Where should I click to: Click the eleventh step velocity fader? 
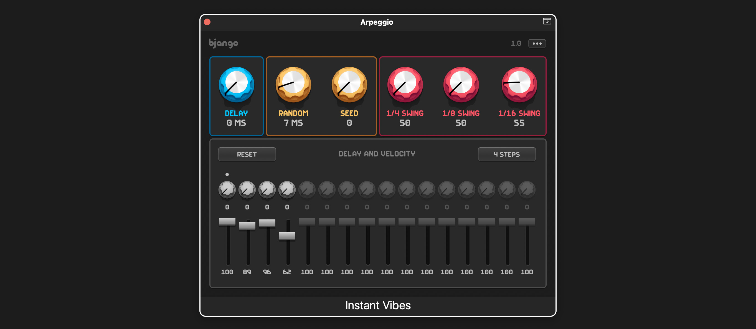(427, 222)
